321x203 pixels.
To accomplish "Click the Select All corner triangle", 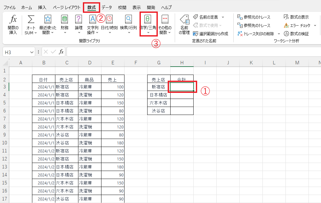I will point(5,63).
